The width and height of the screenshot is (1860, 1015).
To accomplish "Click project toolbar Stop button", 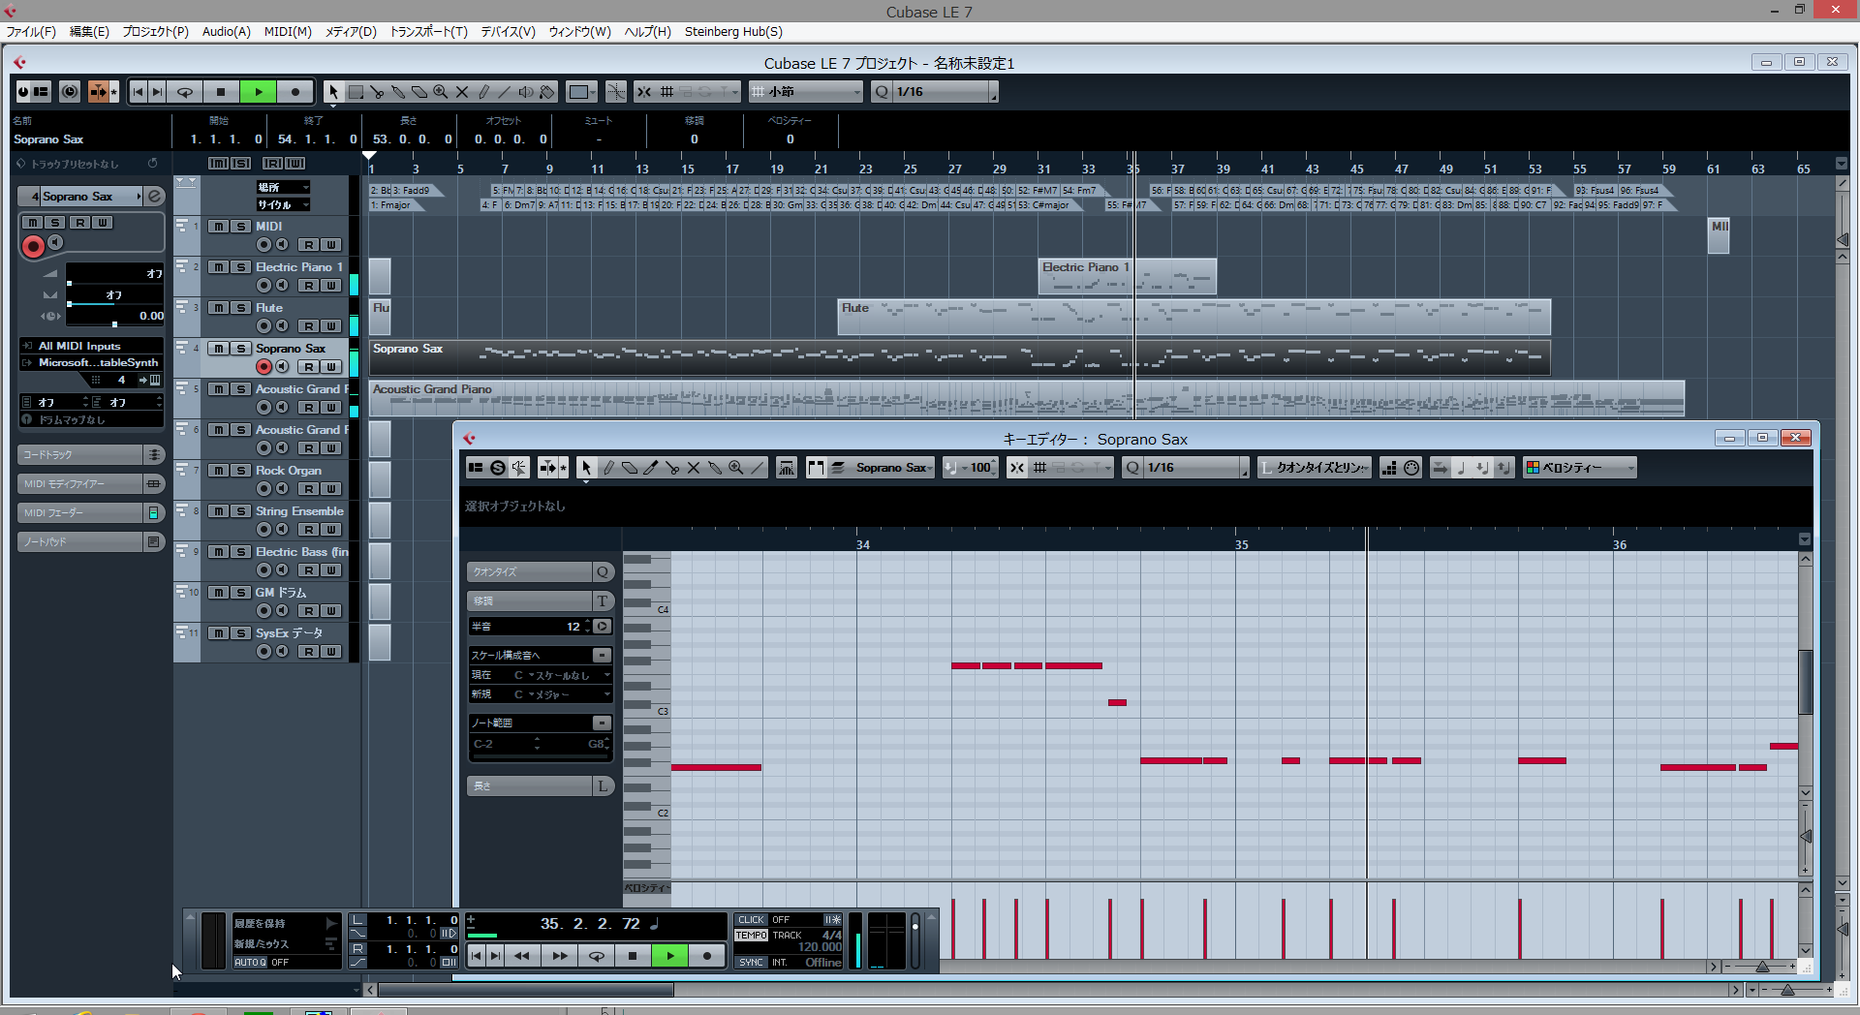I will 221,92.
